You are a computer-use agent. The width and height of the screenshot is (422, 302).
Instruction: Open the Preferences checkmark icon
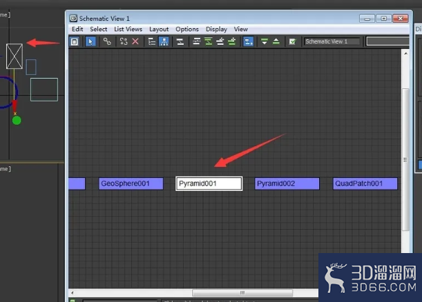pos(292,41)
